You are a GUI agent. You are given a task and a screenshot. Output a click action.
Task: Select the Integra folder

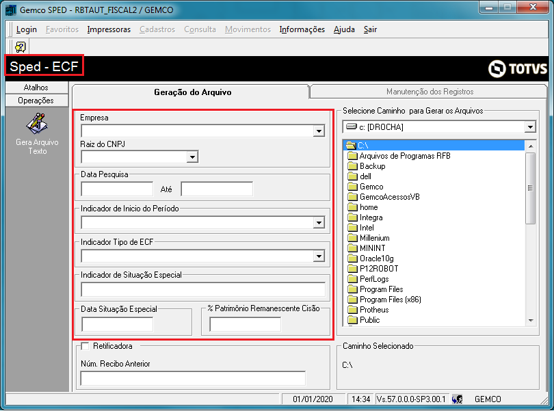pyautogui.click(x=365, y=217)
